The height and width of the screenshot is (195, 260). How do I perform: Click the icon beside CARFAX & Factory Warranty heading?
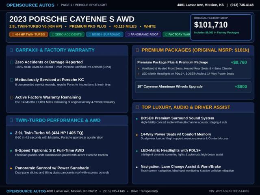11,50
